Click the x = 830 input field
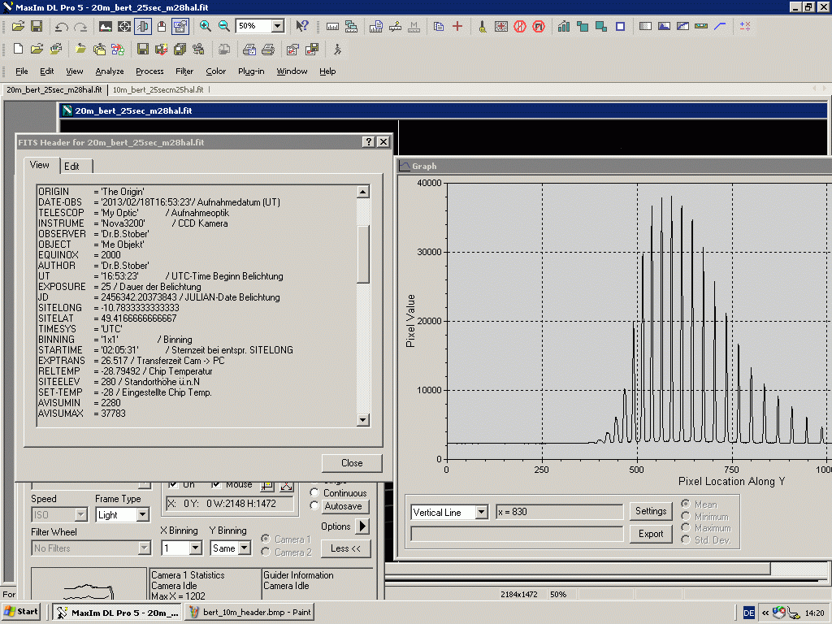 (561, 511)
